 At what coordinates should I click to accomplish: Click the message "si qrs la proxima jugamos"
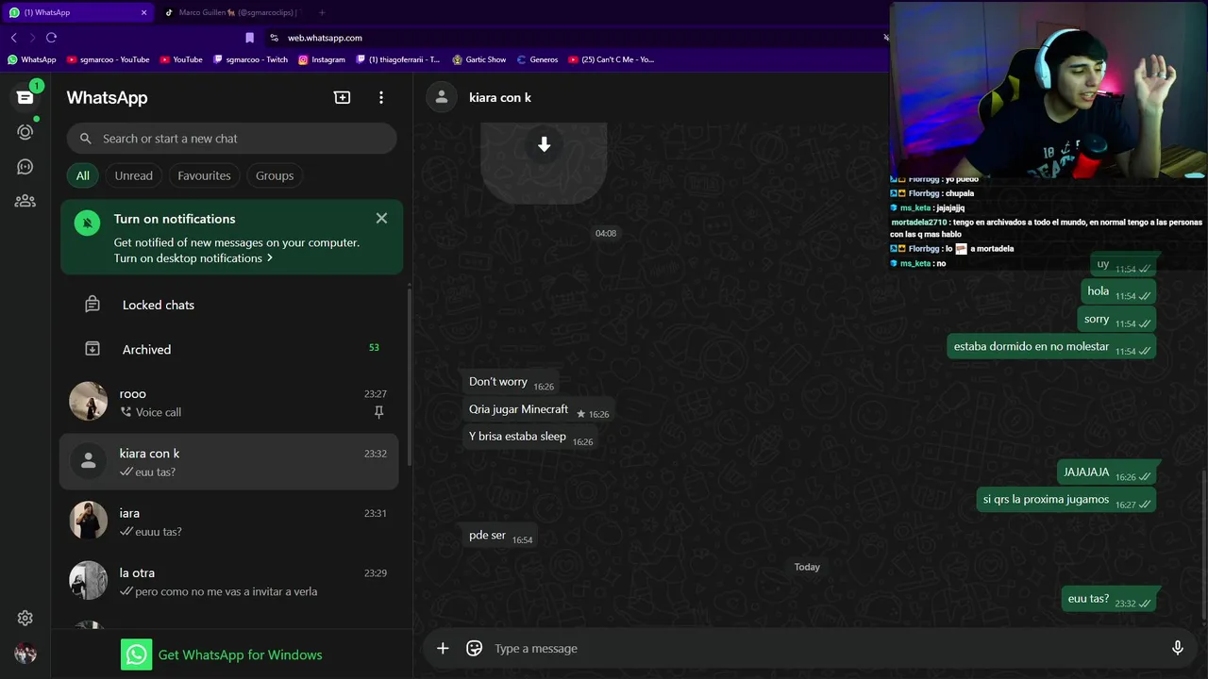(1066, 500)
